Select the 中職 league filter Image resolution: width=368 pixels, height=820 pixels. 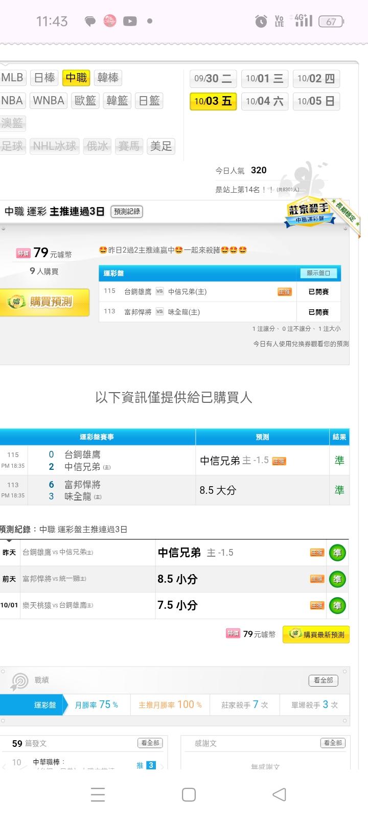click(x=76, y=78)
